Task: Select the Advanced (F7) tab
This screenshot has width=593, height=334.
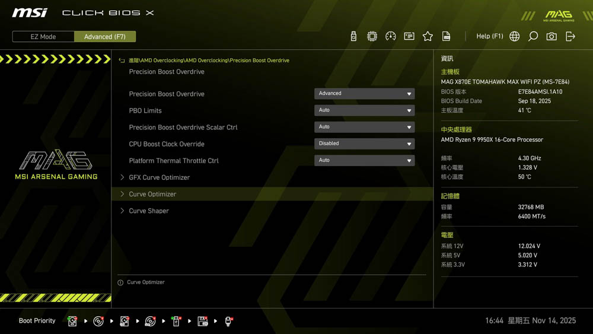Action: tap(105, 37)
